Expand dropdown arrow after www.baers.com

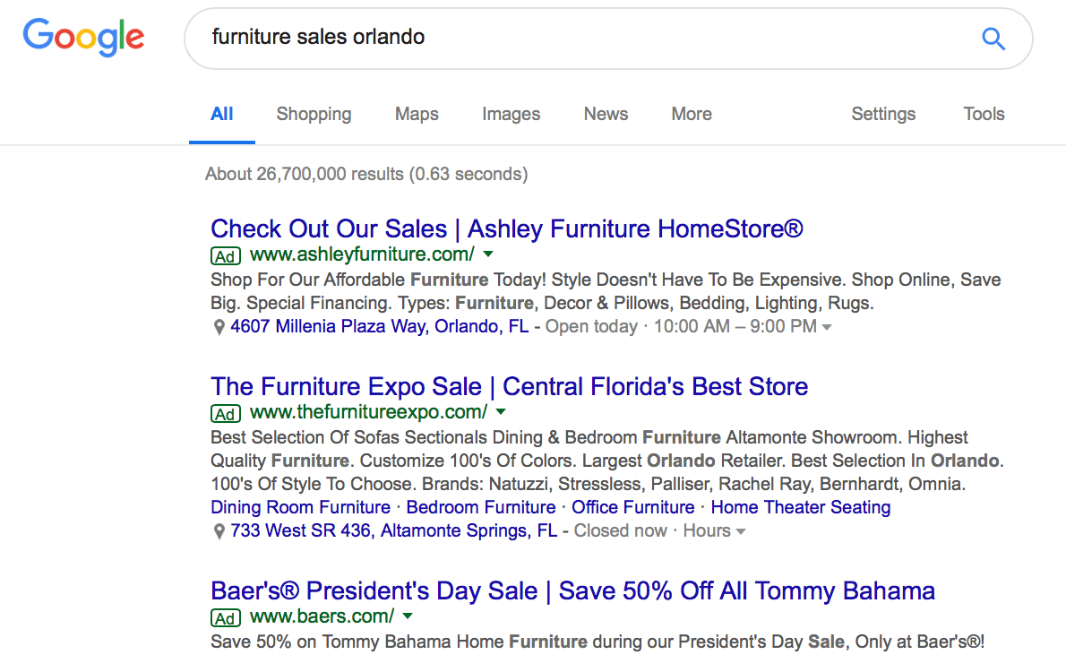(408, 616)
